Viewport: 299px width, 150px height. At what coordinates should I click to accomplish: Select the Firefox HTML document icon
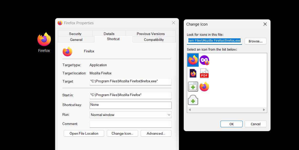(193, 73)
